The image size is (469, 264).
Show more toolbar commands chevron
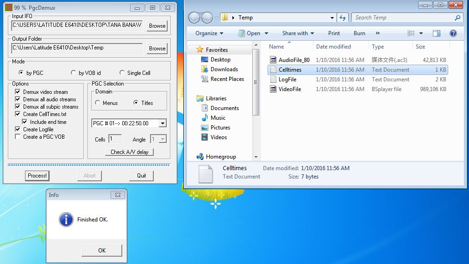click(x=378, y=33)
